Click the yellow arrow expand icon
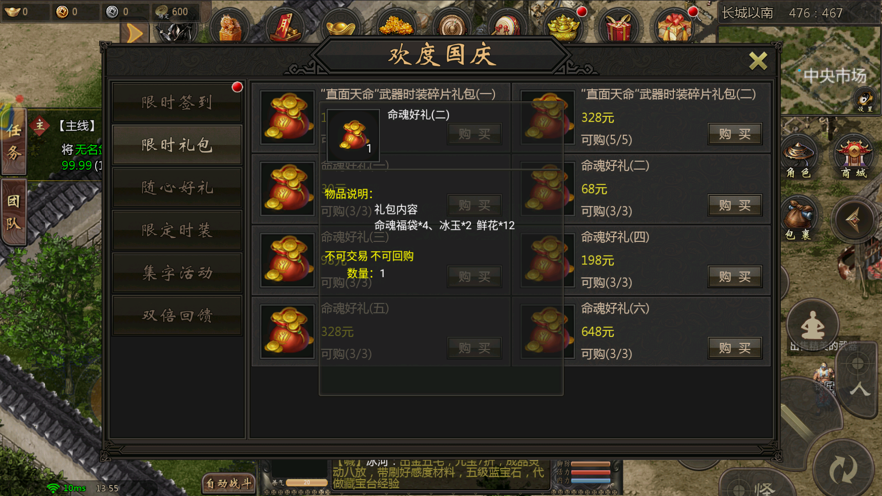The image size is (882, 496). click(x=134, y=33)
